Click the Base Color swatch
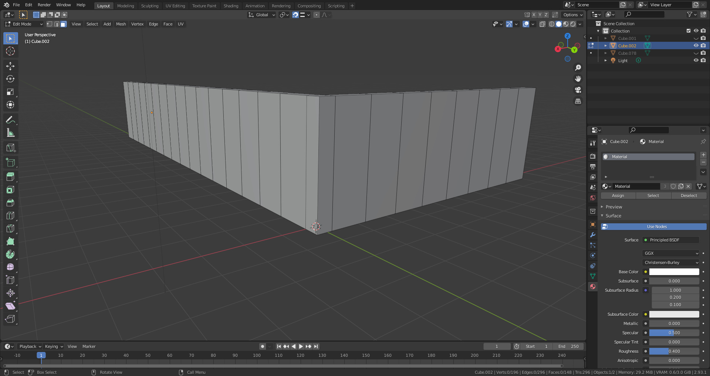Viewport: 710px width, 376px height. tap(674, 272)
